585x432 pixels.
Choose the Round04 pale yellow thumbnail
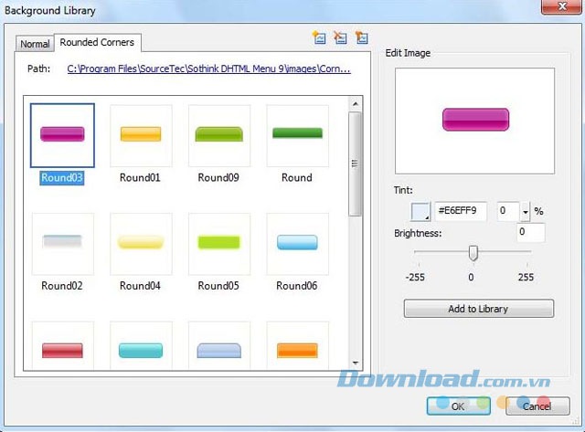pos(140,243)
